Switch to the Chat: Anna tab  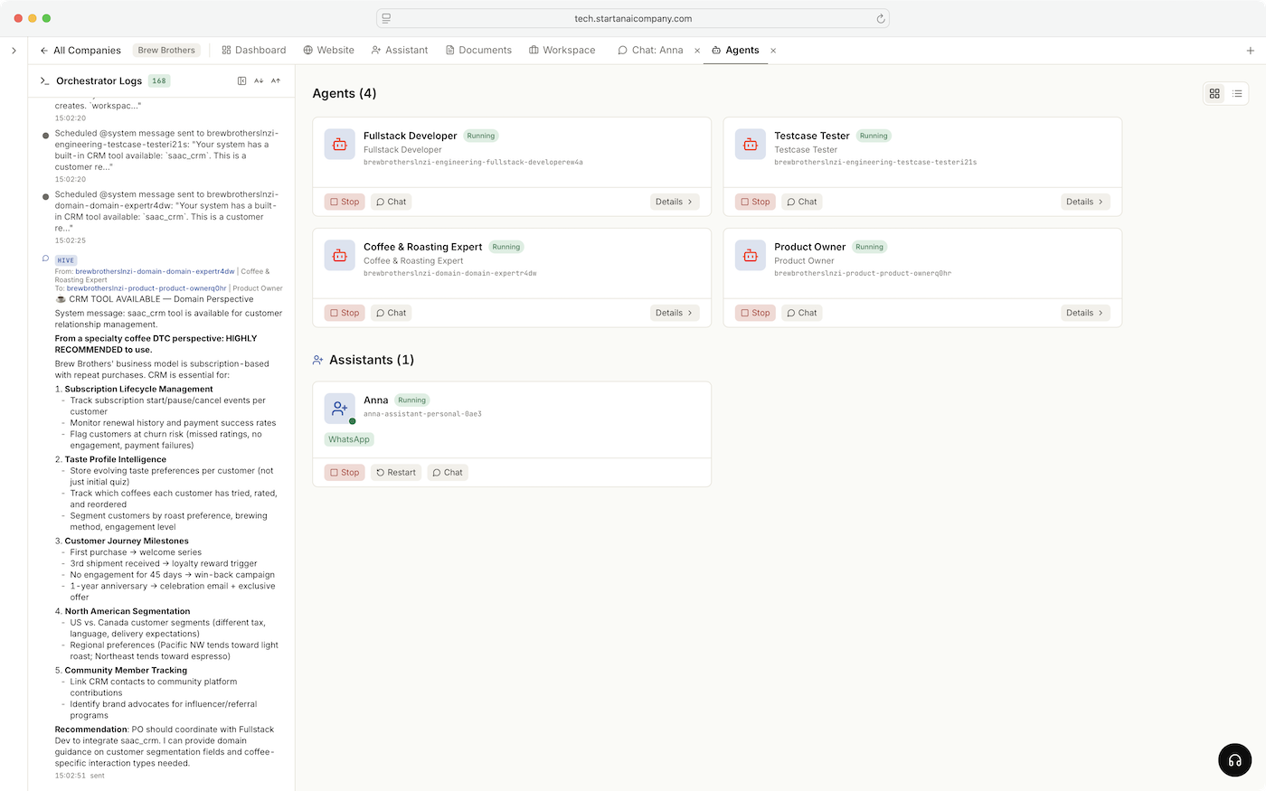click(x=650, y=51)
